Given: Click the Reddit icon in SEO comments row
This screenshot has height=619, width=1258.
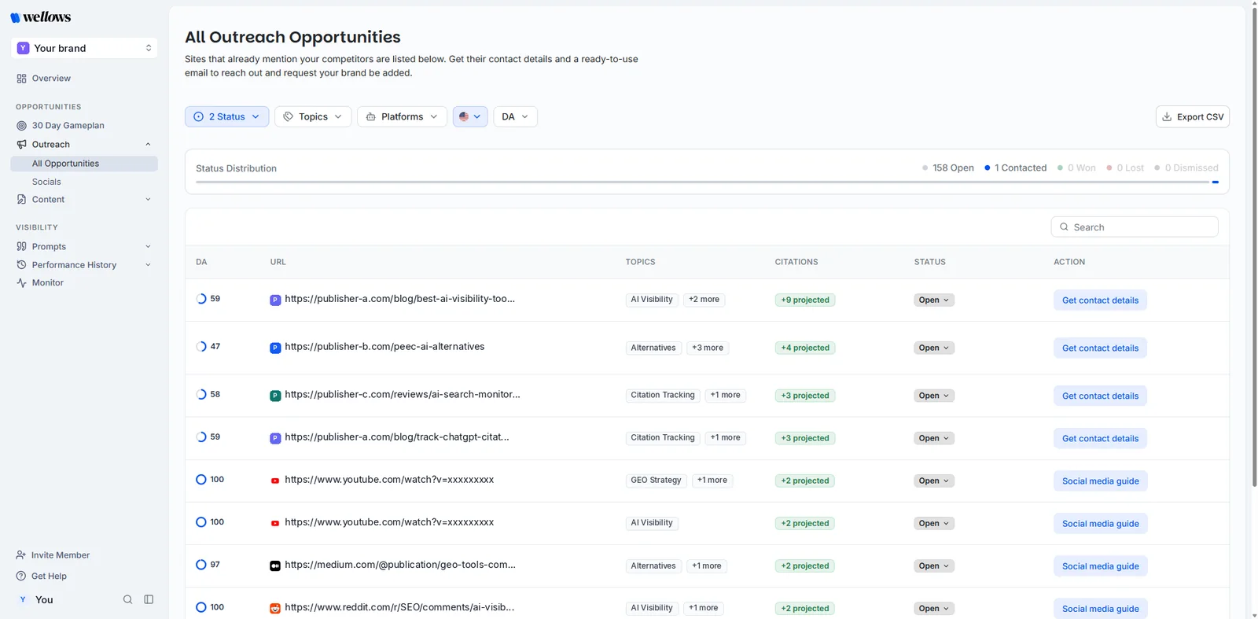Looking at the screenshot, I should click(275, 608).
